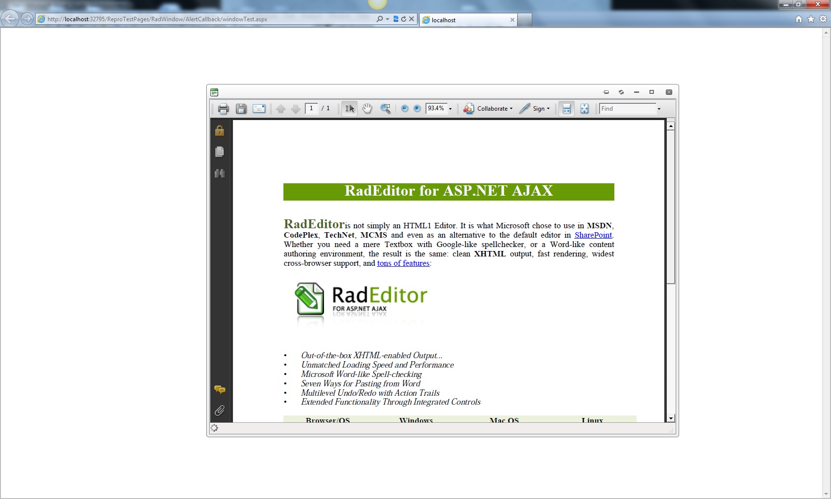Go forward with browser Forward button
This screenshot has width=831, height=499.
27,19
